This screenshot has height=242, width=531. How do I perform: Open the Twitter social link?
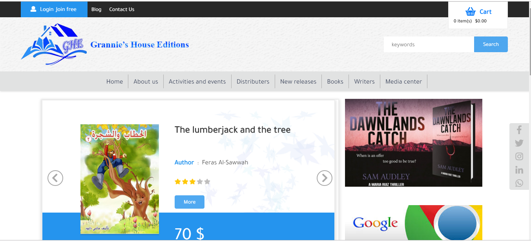(x=519, y=143)
